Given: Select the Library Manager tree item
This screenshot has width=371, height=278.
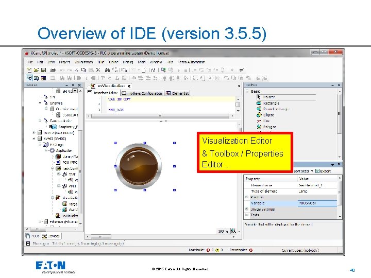Looking at the screenshot, I should [66, 157].
